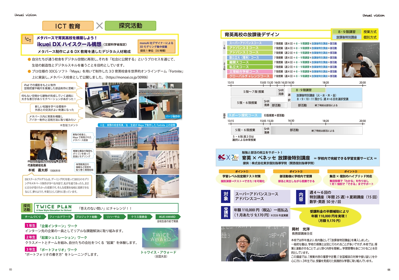399x280 pixels.
Task: Click the 'ポイント③' orange label
Action: click(351, 171)
